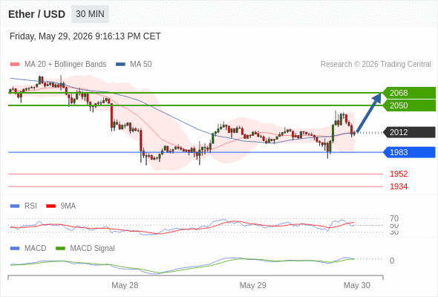The image size is (438, 297).
Task: Click the 2012 current price tag
Action: (409, 132)
